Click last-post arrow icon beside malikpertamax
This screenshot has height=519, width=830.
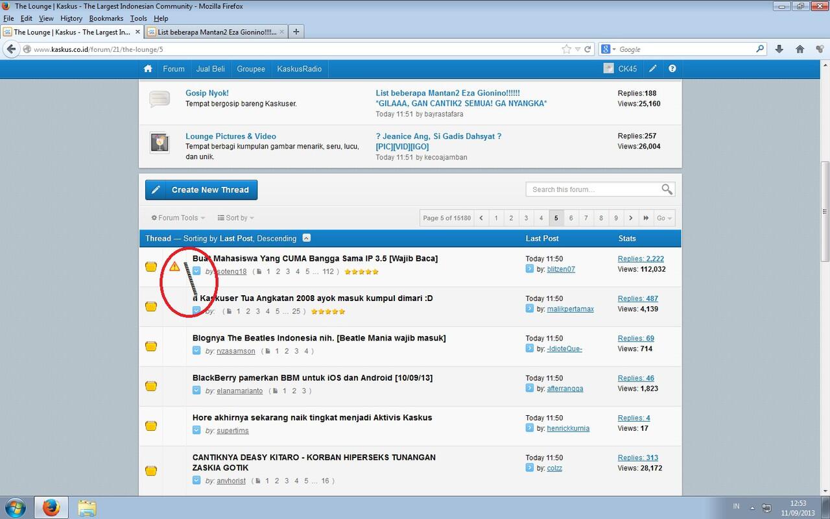click(x=530, y=309)
